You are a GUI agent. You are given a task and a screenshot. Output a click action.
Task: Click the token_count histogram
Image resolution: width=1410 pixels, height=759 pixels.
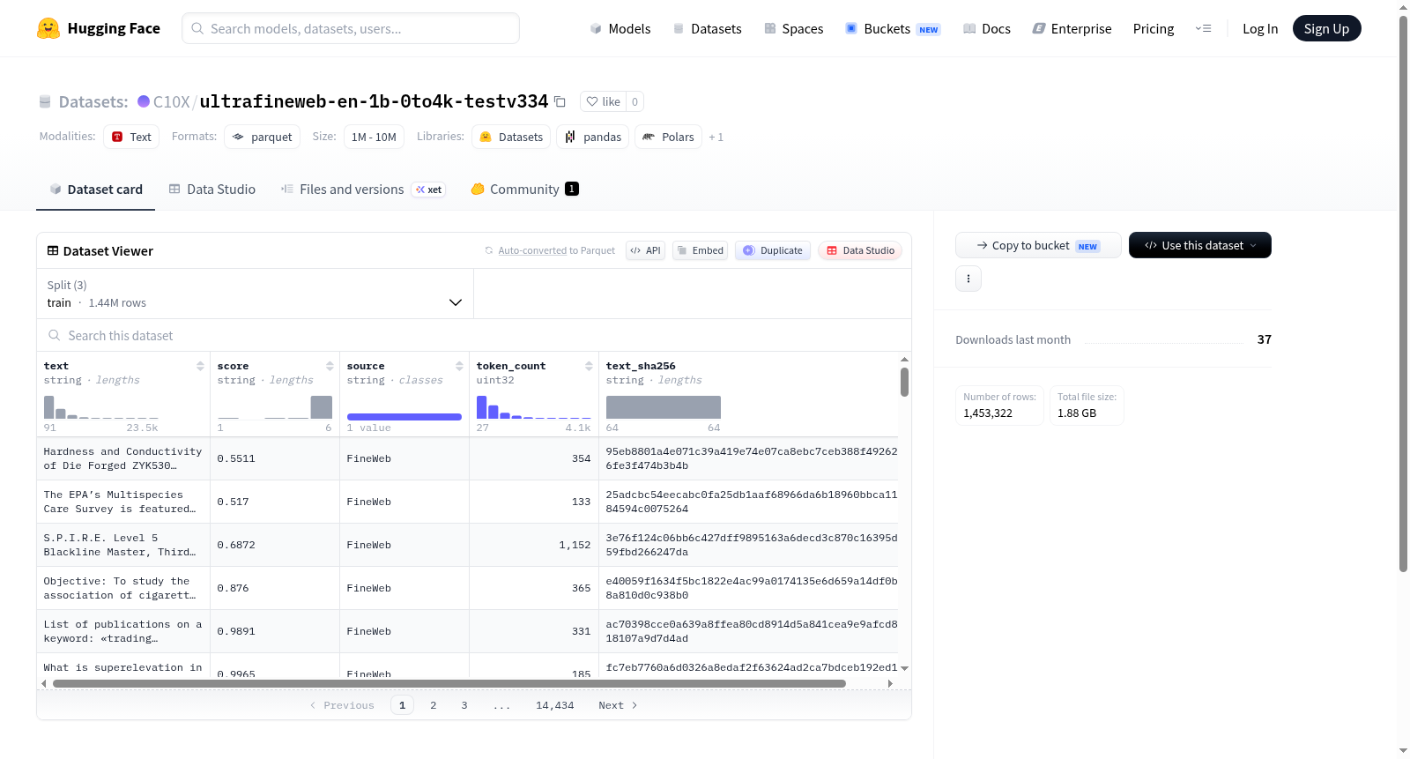click(534, 406)
